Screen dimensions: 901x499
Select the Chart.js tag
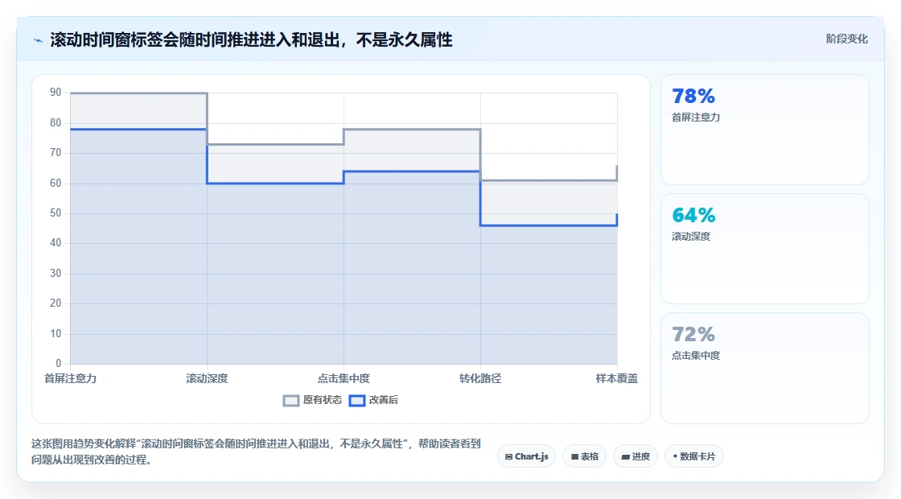pyautogui.click(x=526, y=456)
